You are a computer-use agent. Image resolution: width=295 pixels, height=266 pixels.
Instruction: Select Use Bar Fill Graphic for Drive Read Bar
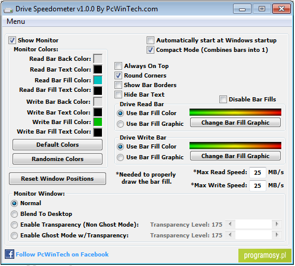point(120,124)
